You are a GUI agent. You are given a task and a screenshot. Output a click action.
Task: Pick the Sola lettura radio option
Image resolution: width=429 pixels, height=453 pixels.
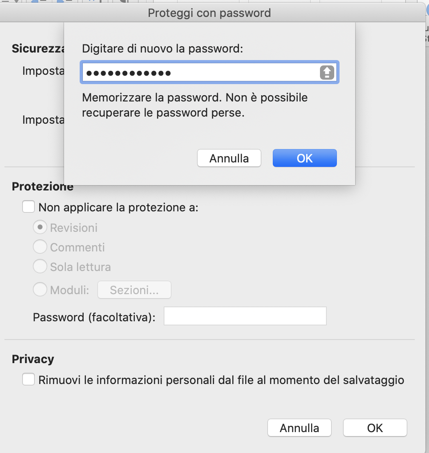[x=40, y=266]
